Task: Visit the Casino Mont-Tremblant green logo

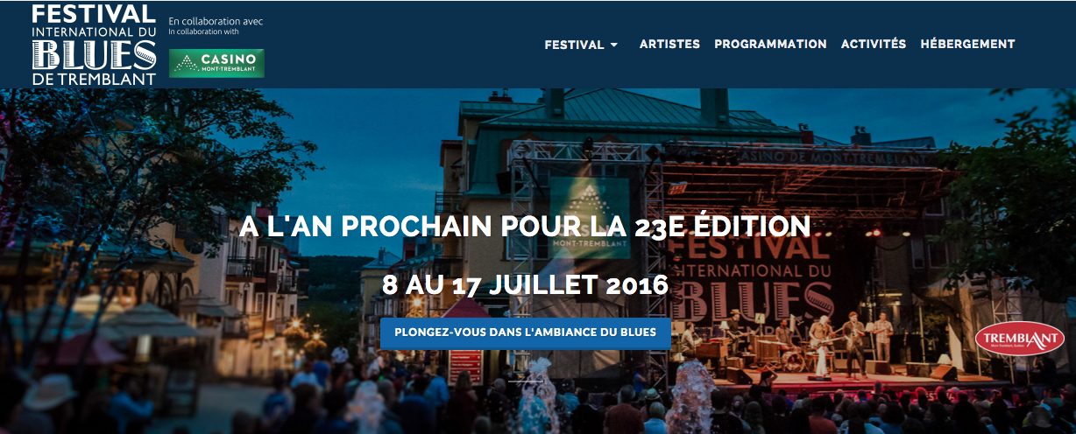Action: click(x=216, y=63)
